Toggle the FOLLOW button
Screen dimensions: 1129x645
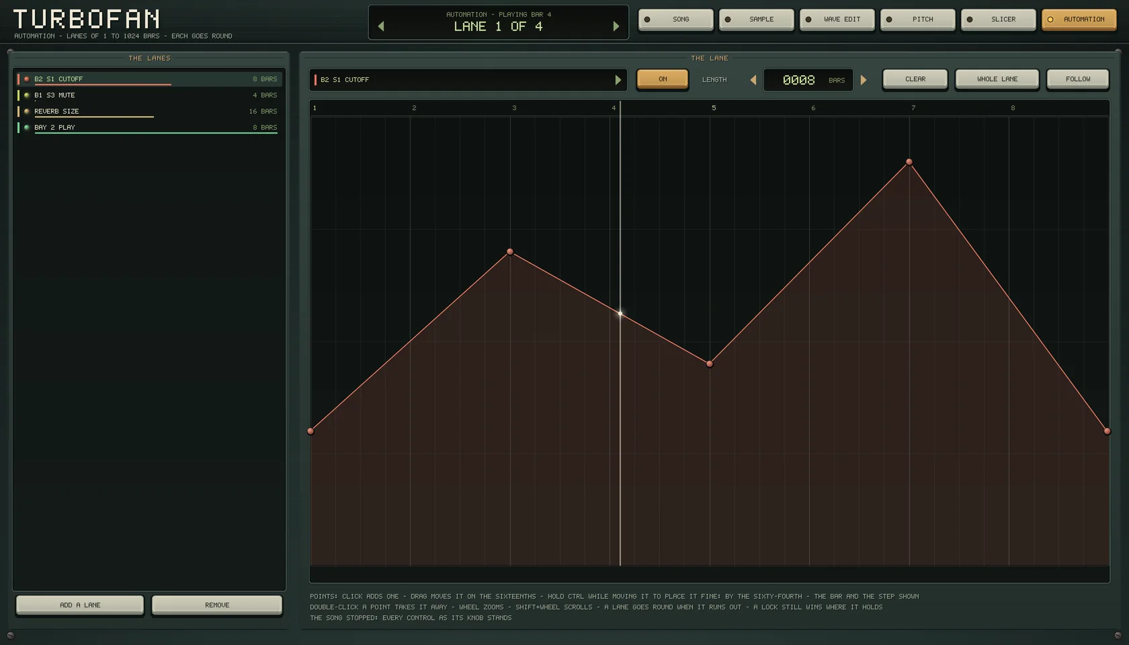point(1078,79)
